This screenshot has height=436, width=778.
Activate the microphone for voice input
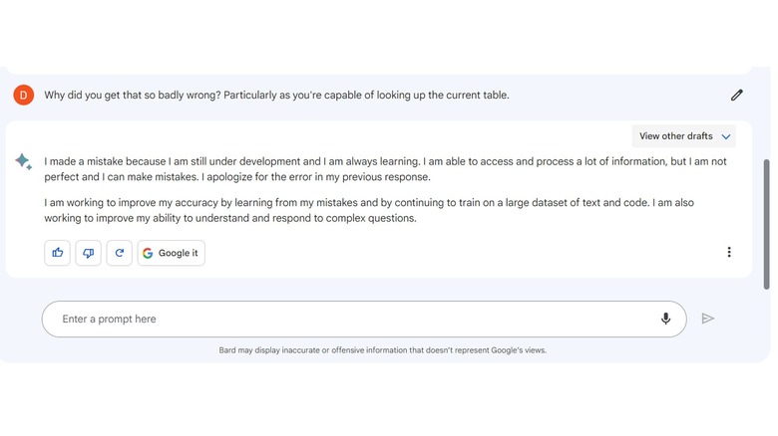click(x=665, y=319)
